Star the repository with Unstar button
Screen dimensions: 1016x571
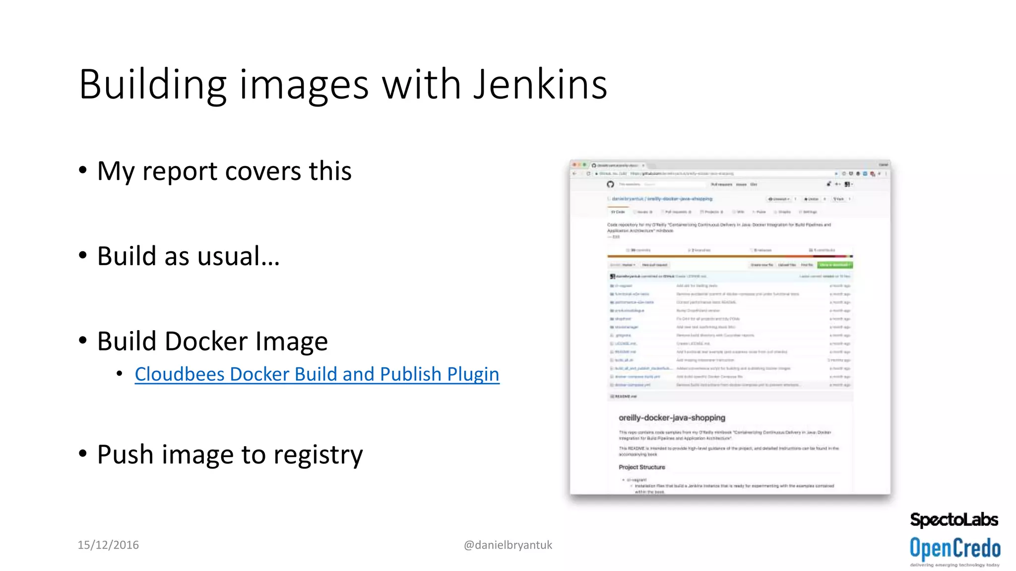(812, 199)
